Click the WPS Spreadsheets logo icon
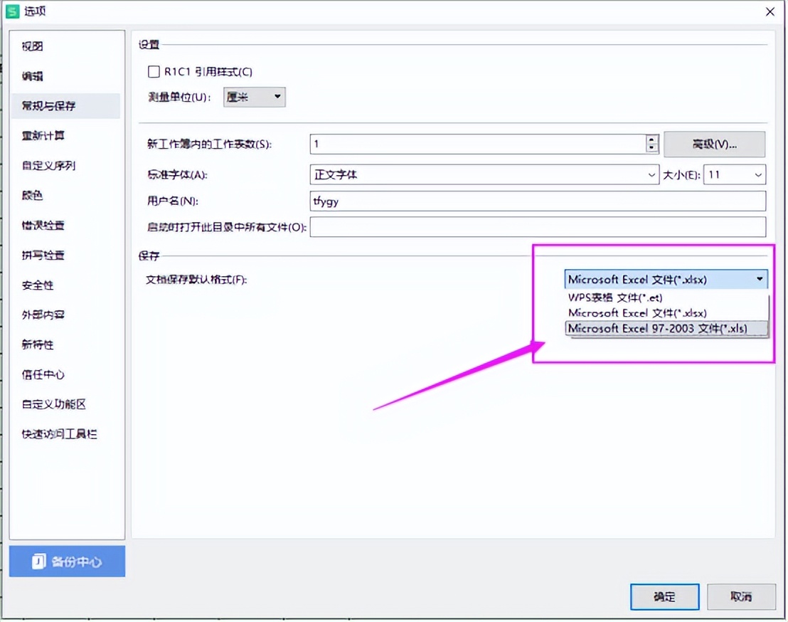Screen dimensions: 788x622 (12, 11)
